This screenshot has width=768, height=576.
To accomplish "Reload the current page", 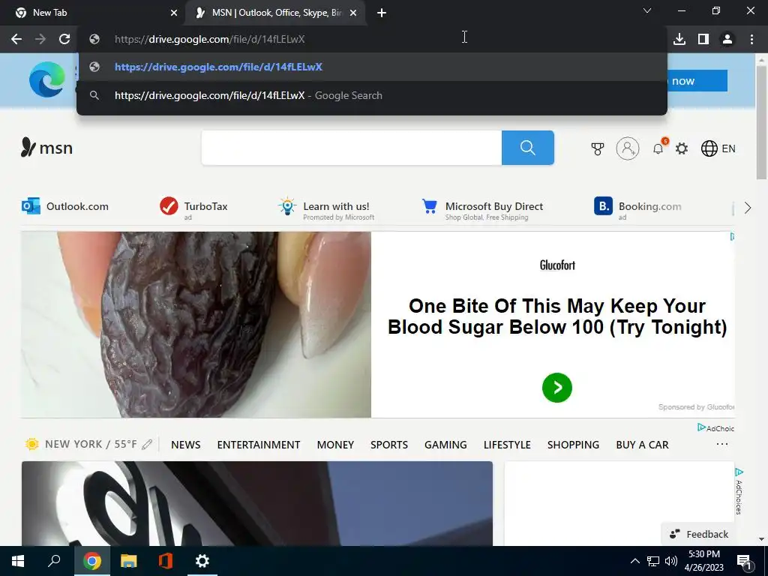I will point(64,39).
